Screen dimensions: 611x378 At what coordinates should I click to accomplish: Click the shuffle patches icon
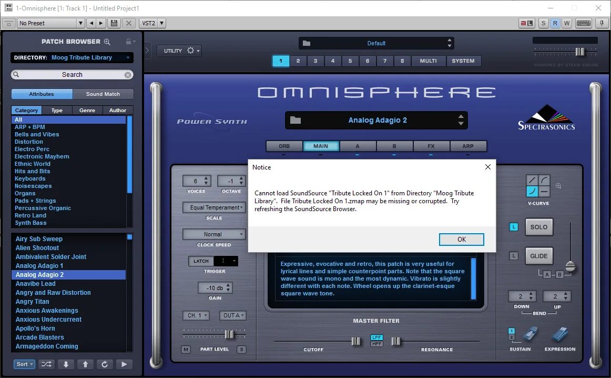tap(46, 364)
